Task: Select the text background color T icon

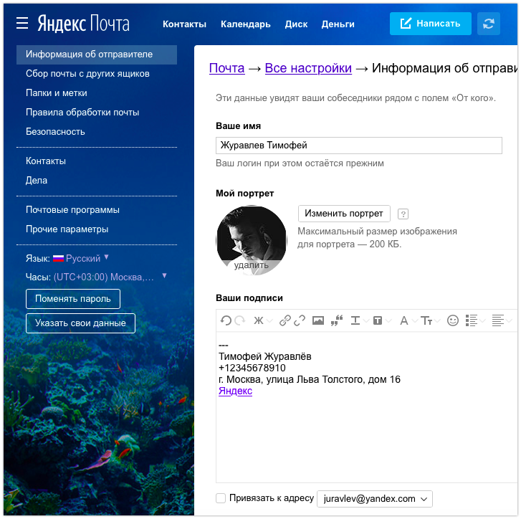Action: (378, 320)
